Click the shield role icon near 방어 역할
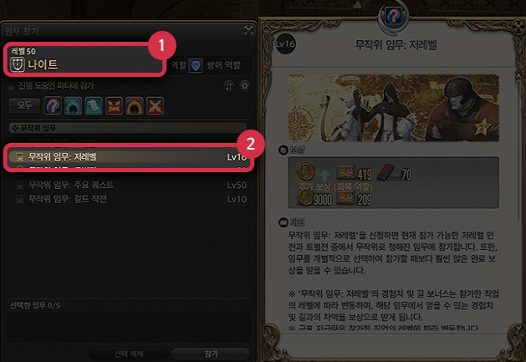The width and height of the screenshot is (526, 362). (x=195, y=65)
